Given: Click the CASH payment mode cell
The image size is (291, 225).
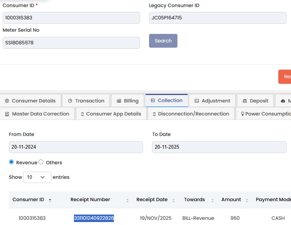Looking at the screenshot, I should coord(278,218).
